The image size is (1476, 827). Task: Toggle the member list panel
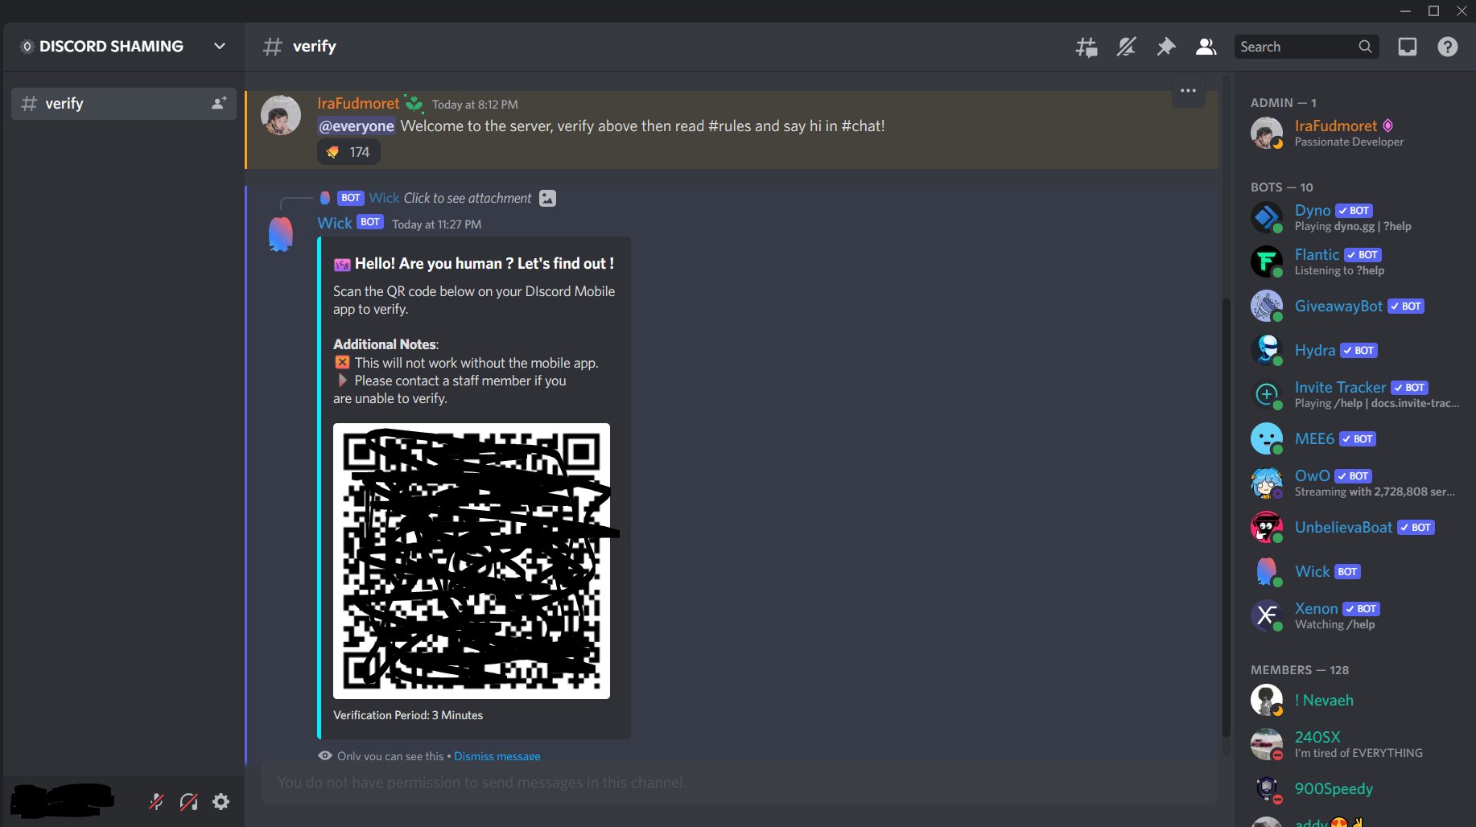(x=1205, y=46)
